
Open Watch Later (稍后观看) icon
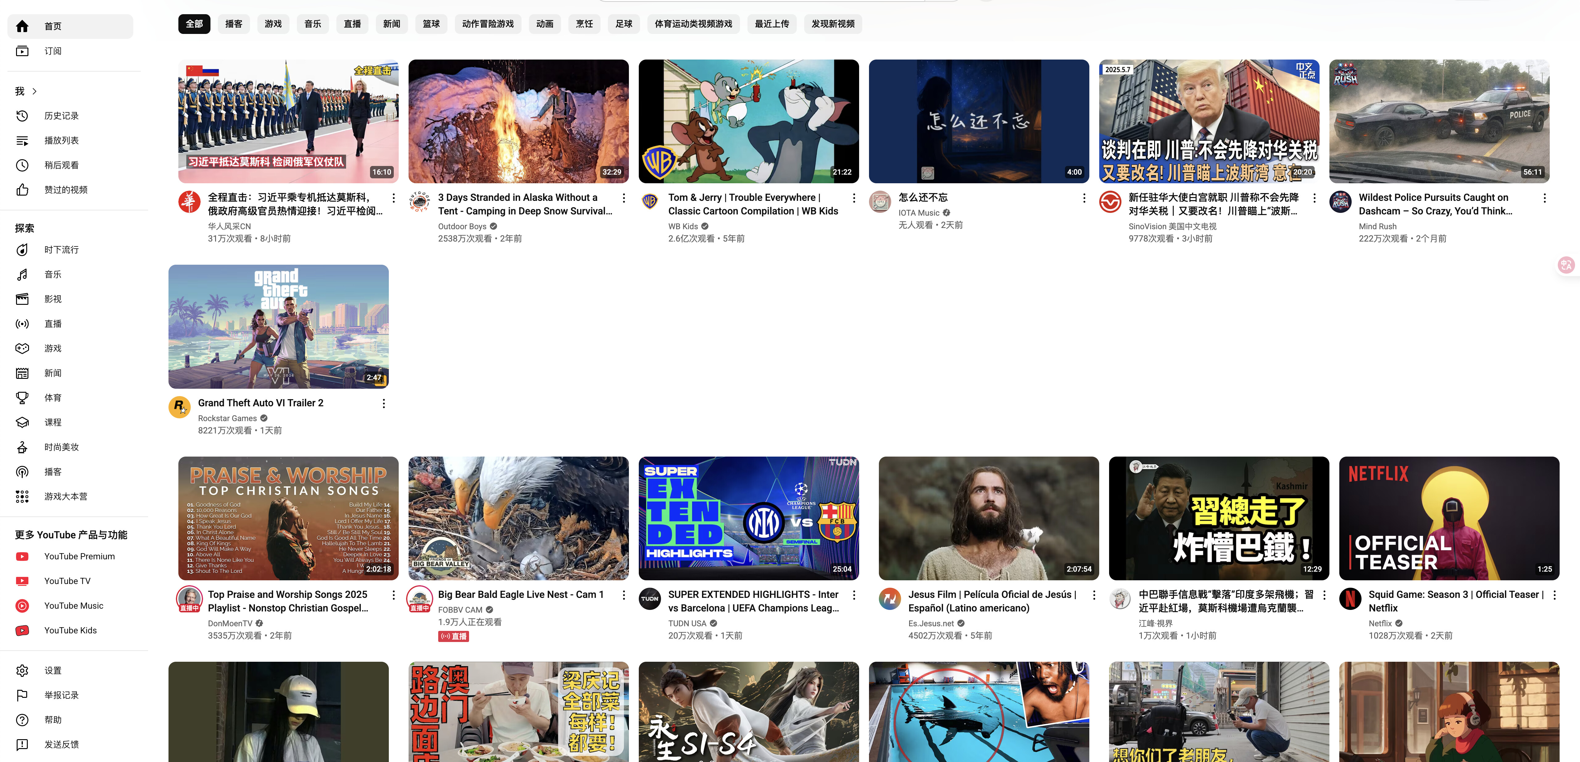point(22,165)
